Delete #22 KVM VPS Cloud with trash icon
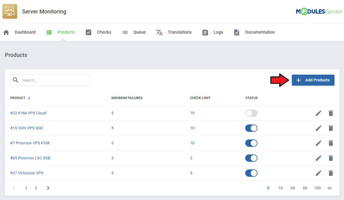The image size is (344, 200). 331,113
